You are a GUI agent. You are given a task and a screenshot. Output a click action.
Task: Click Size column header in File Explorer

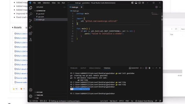pyautogui.click(x=171, y=34)
